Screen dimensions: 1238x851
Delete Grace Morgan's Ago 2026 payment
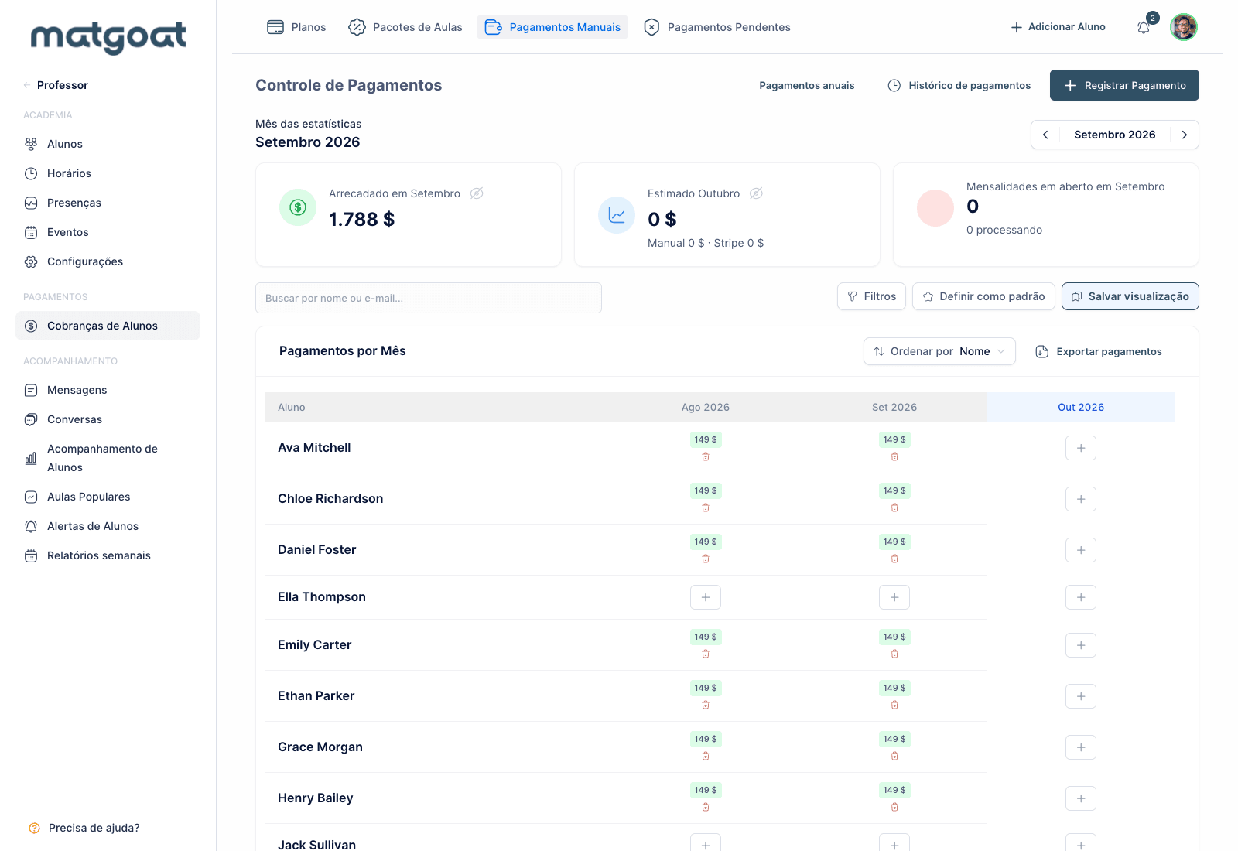[706, 756]
